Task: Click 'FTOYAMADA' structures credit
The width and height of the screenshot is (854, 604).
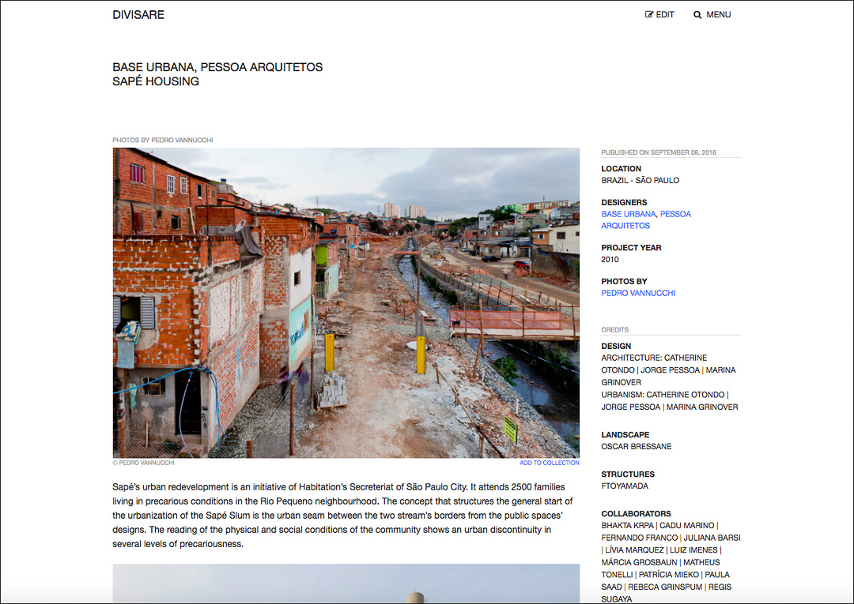Action: (x=625, y=486)
